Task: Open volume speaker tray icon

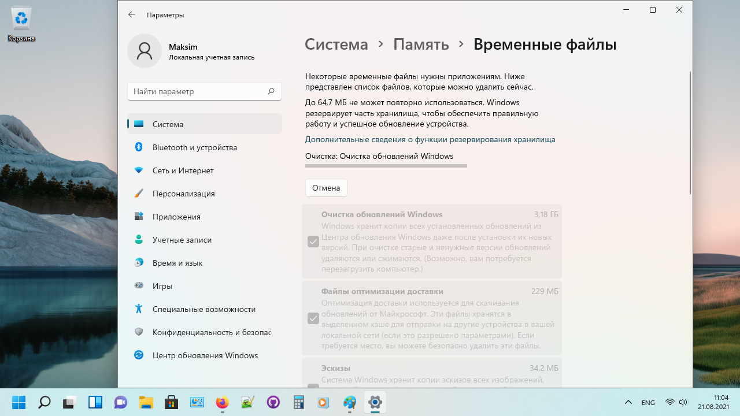Action: coord(683,402)
